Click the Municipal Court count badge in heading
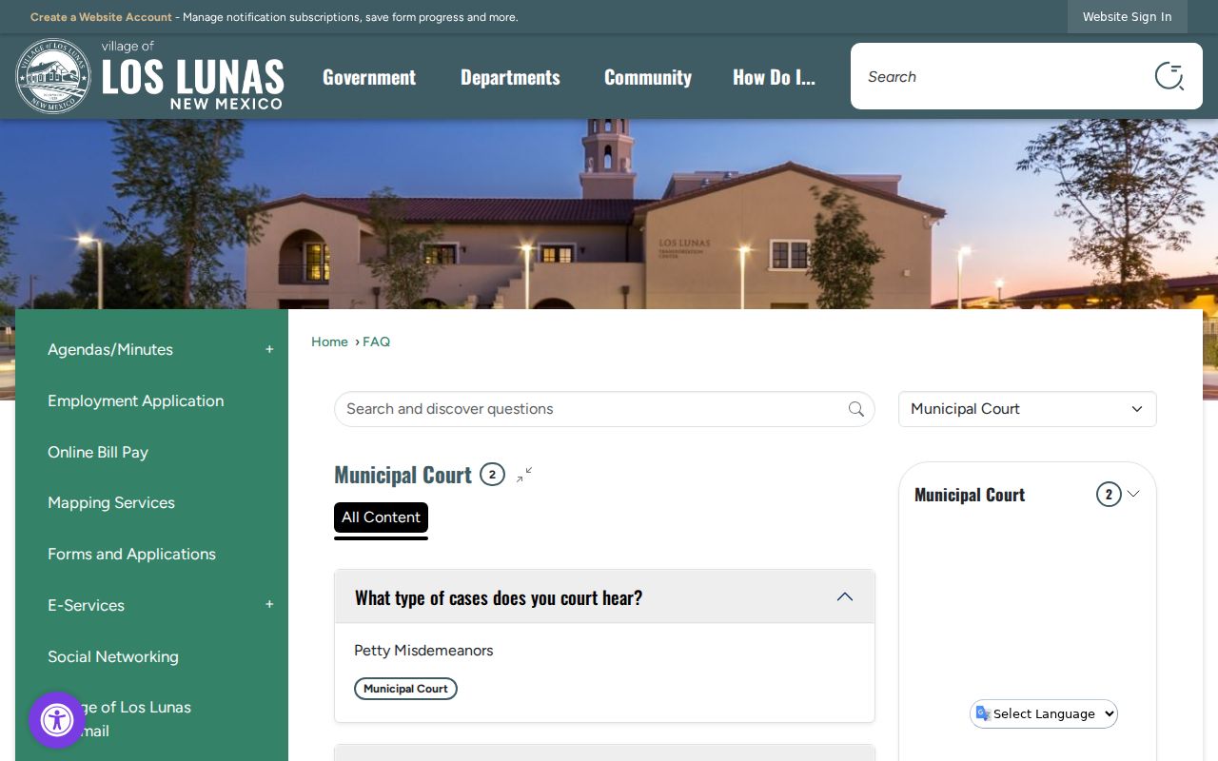1218x761 pixels. pos(492,475)
